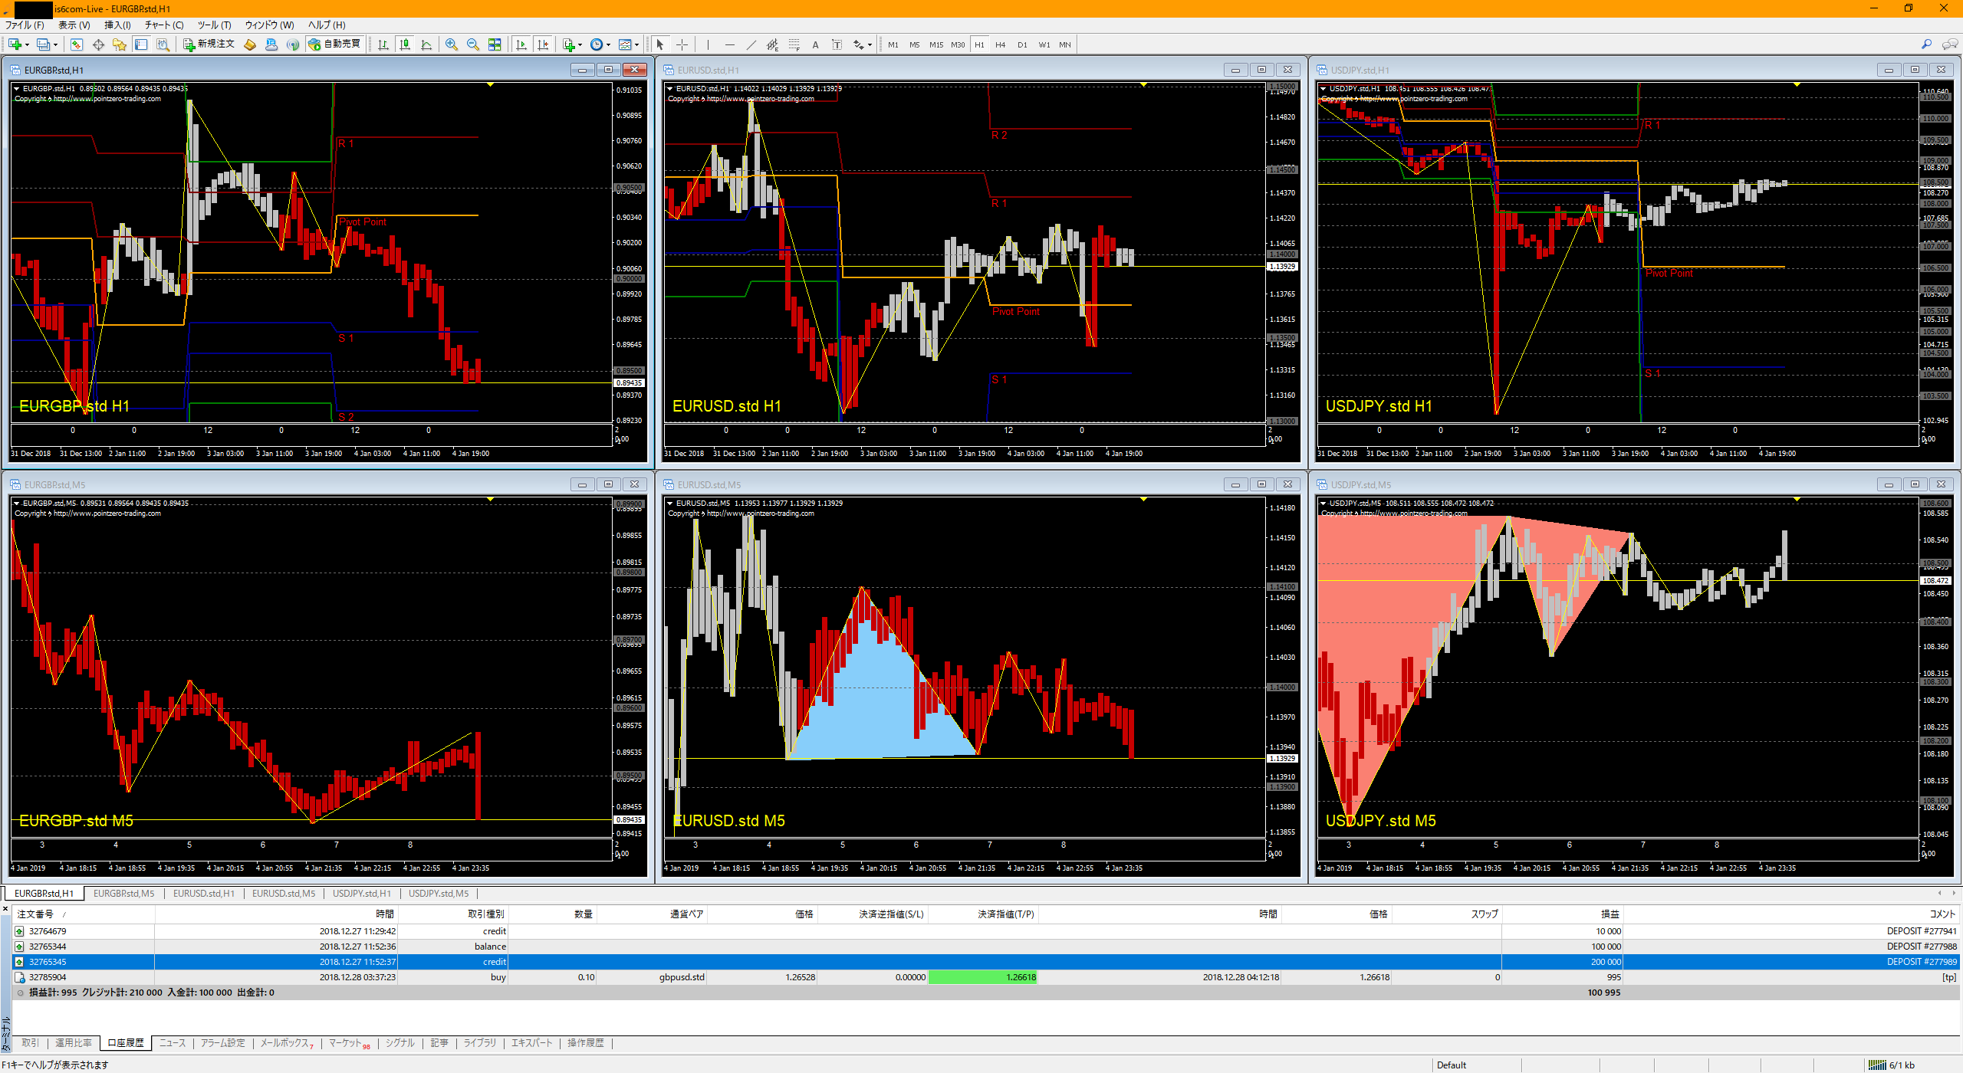The height and width of the screenshot is (1073, 1963).
Task: Select the candlestick chart type icon
Action: (405, 45)
